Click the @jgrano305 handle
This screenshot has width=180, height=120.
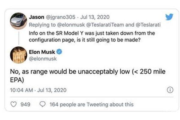coord(61,17)
